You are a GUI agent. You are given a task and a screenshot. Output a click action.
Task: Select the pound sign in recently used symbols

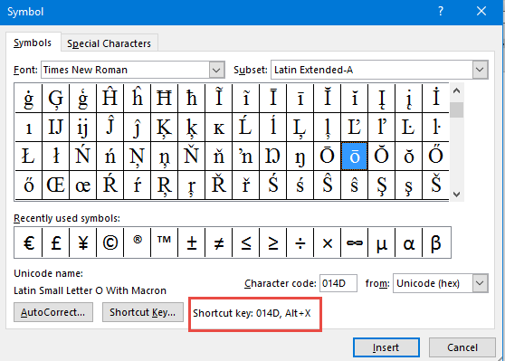click(56, 242)
